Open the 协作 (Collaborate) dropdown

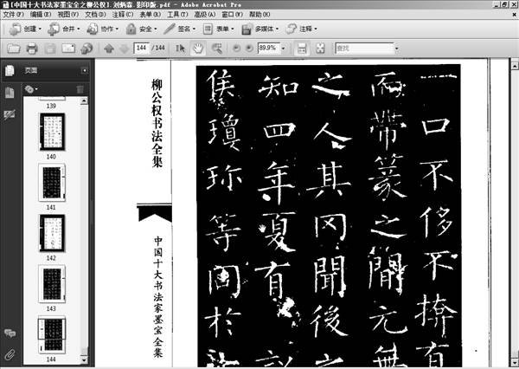(x=103, y=29)
